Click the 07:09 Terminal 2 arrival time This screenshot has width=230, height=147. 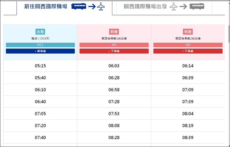pos(188,90)
